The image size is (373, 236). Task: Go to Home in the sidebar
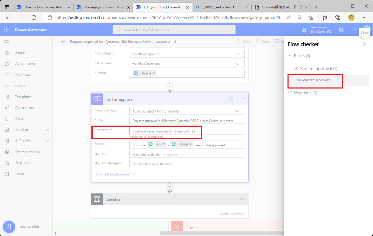click(20, 52)
